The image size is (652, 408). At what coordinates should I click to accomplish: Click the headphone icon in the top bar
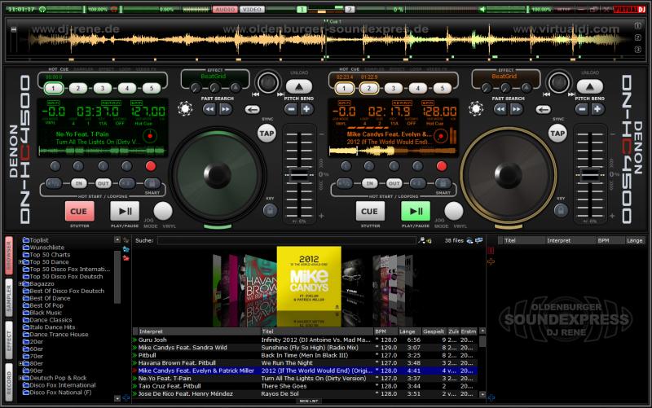(x=43, y=9)
